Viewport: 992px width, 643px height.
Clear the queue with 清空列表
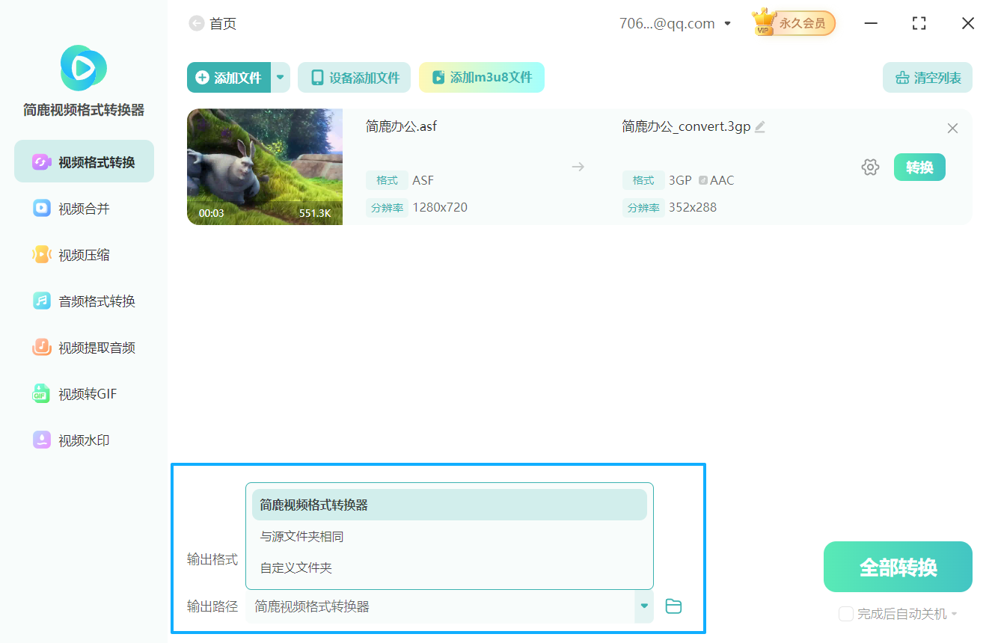pyautogui.click(x=928, y=77)
